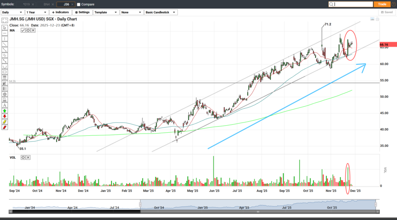Image resolution: width=397 pixels, height=220 pixels.
Task: Switch to the J36 symbol tab
Action: [66, 4]
